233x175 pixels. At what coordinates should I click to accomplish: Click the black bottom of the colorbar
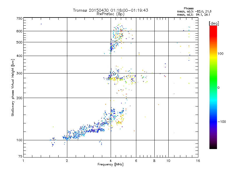coord(213,147)
